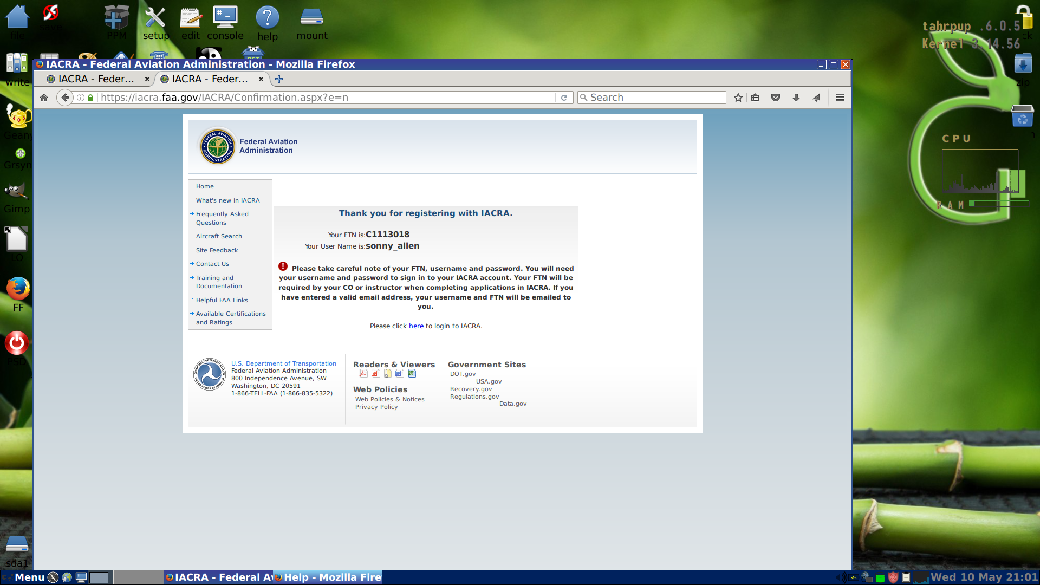The height and width of the screenshot is (585, 1040).
Task: Open the help desktop icon
Action: pyautogui.click(x=268, y=23)
